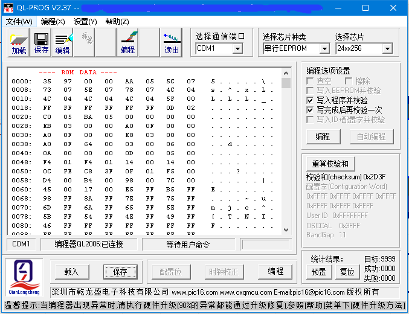Viewport: 409px width, 314px height.
Task: Click the 编程 (Program) toolbar icon
Action: pyautogui.click(x=127, y=42)
